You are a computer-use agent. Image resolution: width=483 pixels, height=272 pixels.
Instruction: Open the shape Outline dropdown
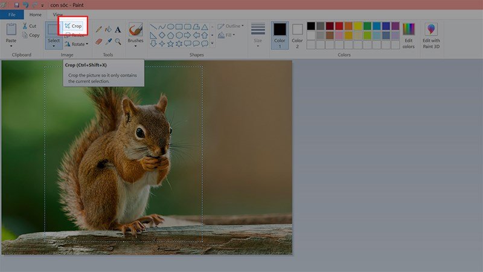pos(231,26)
